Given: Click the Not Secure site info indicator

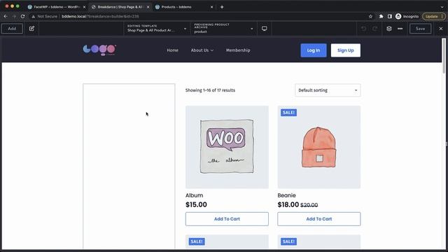Looking at the screenshot, I should (x=45, y=16).
